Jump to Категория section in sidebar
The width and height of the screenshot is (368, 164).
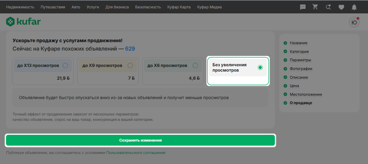[299, 52]
